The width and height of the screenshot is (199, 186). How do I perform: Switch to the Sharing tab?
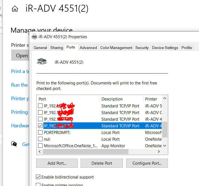(57, 48)
